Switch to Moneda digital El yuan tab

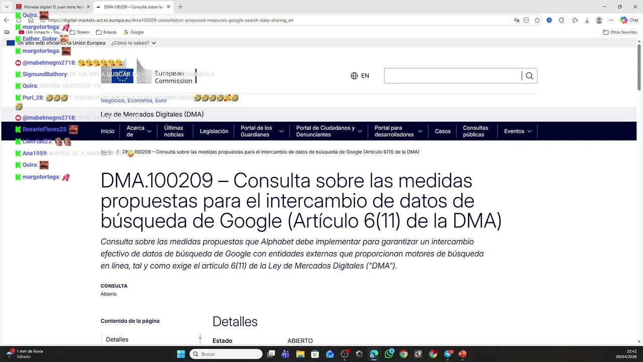pos(53,7)
